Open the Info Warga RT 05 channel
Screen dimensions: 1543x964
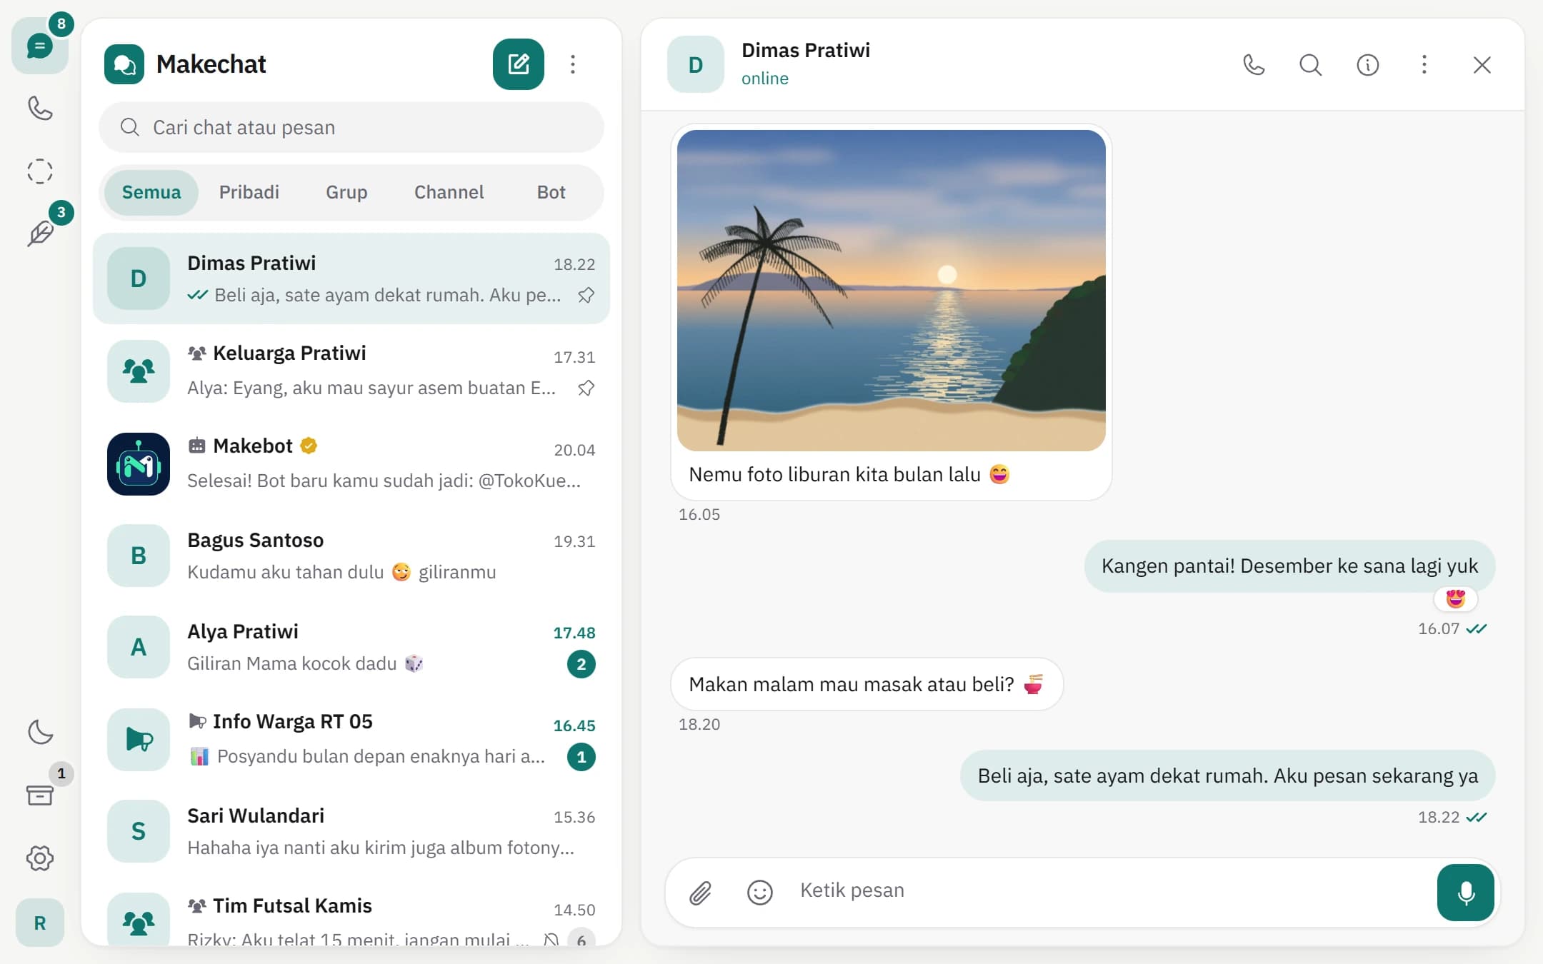[x=351, y=739]
